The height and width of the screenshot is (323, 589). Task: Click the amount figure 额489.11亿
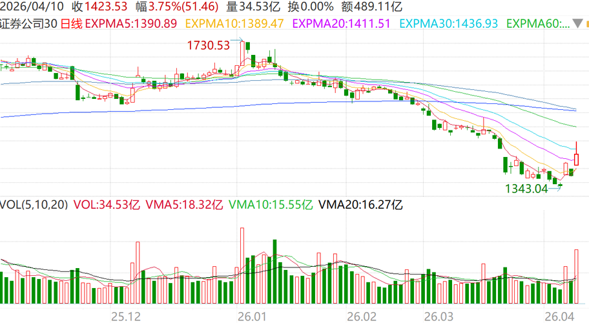tap(372, 6)
